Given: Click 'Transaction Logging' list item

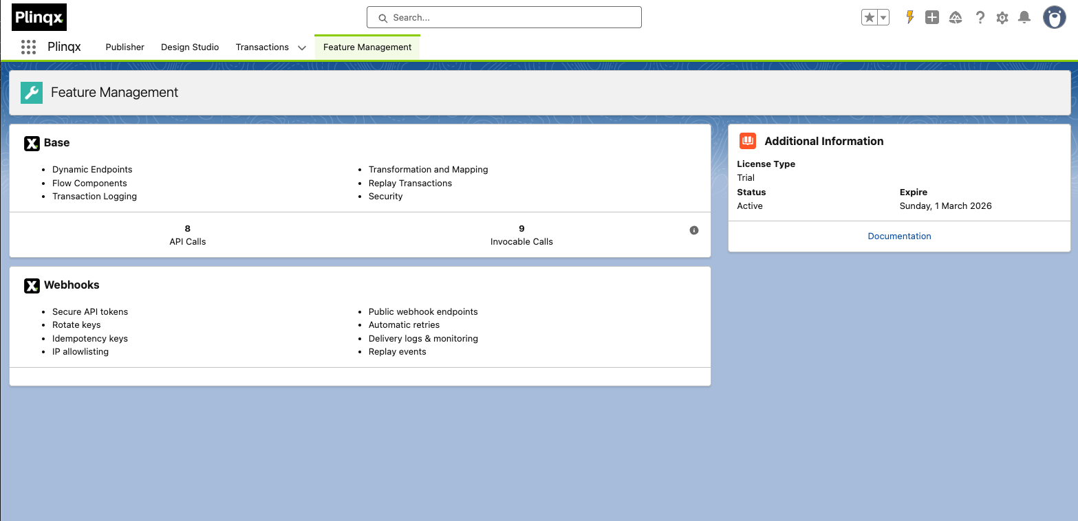Looking at the screenshot, I should click(x=94, y=196).
